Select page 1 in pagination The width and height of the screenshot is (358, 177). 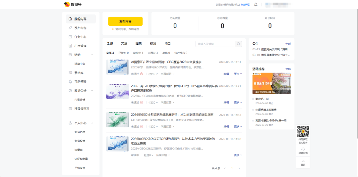point(232,168)
